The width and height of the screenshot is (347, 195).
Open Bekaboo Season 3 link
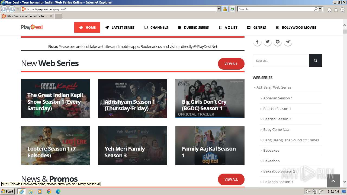278,182
